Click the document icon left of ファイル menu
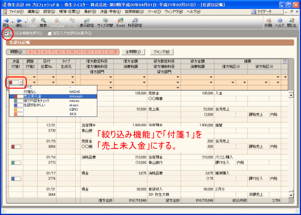This screenshot has height=215, width=301. 5,12
